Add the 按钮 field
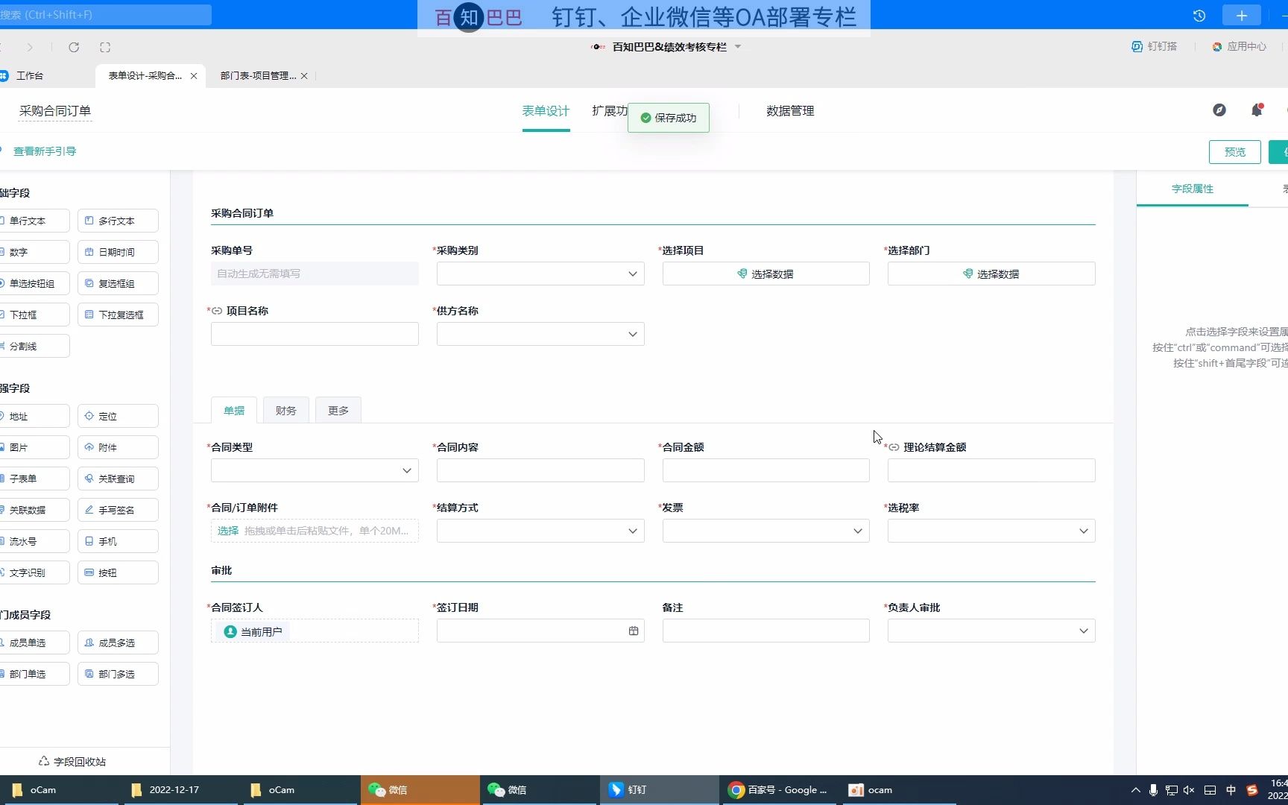This screenshot has height=805, width=1288. (x=118, y=572)
